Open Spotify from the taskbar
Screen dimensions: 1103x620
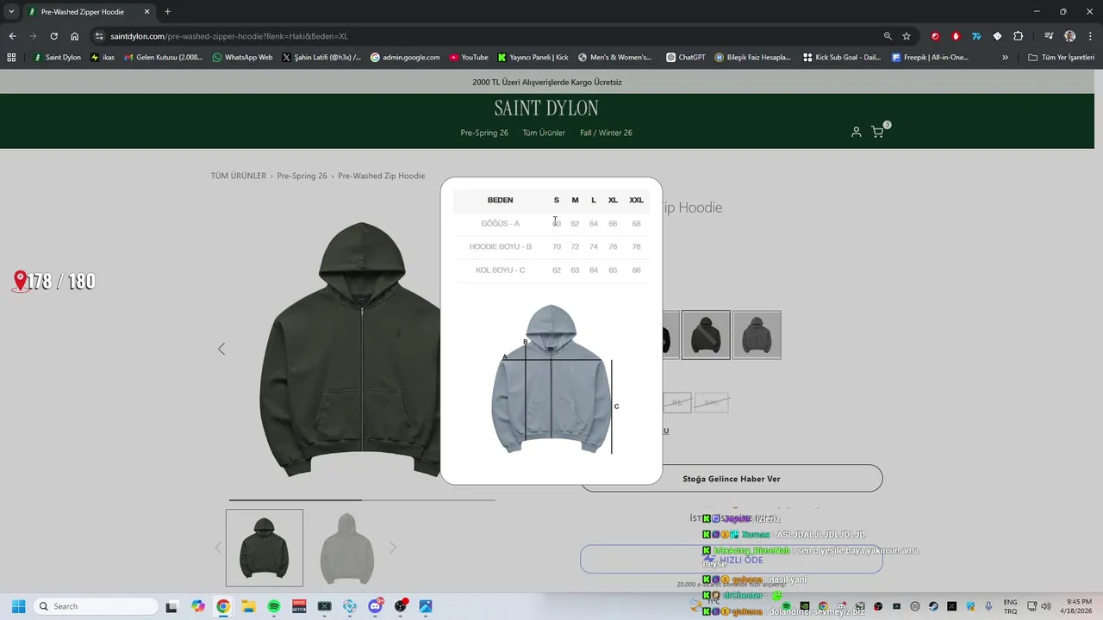(x=274, y=606)
